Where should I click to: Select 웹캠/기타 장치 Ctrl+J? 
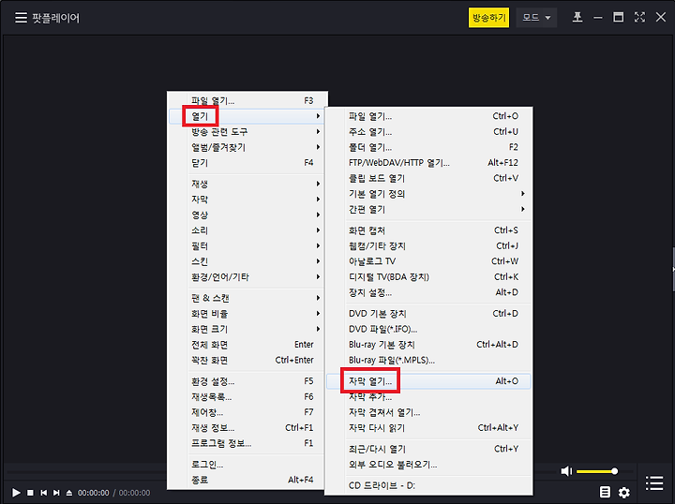coord(428,245)
